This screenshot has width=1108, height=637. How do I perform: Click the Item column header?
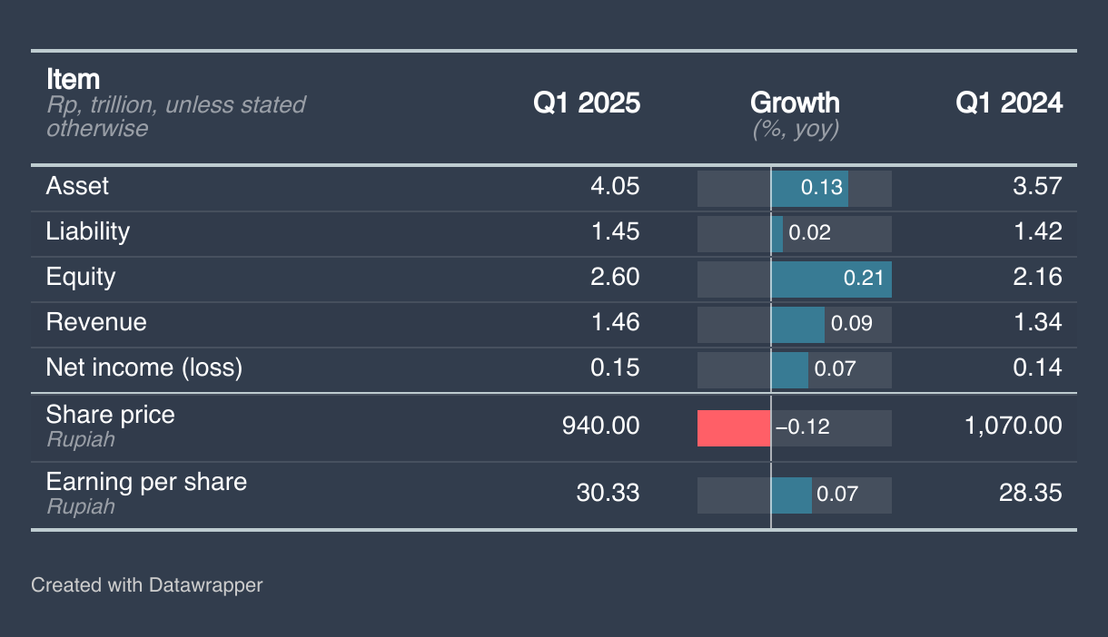(x=74, y=80)
